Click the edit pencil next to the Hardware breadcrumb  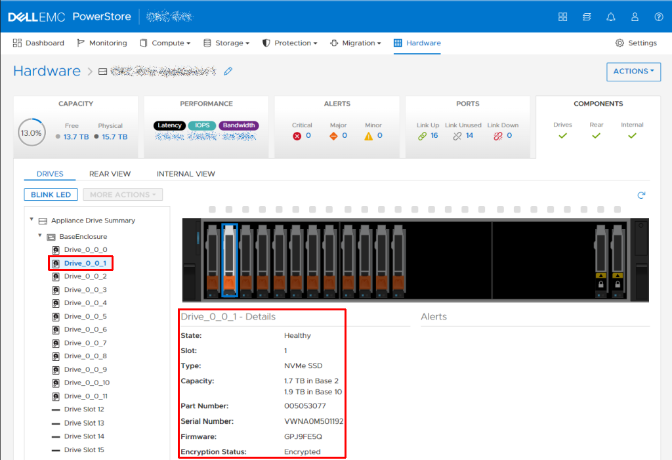coord(228,71)
